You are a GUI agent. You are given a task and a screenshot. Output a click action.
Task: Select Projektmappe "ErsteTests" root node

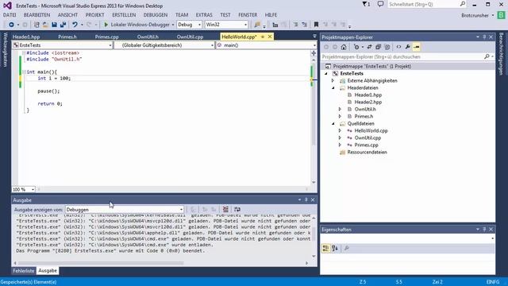click(x=372, y=66)
